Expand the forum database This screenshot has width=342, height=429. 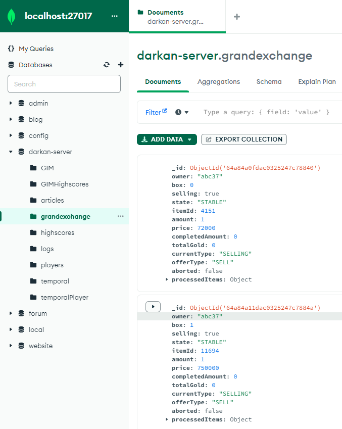coord(11,313)
